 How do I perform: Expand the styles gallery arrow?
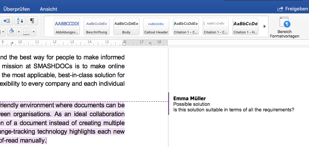265,26
